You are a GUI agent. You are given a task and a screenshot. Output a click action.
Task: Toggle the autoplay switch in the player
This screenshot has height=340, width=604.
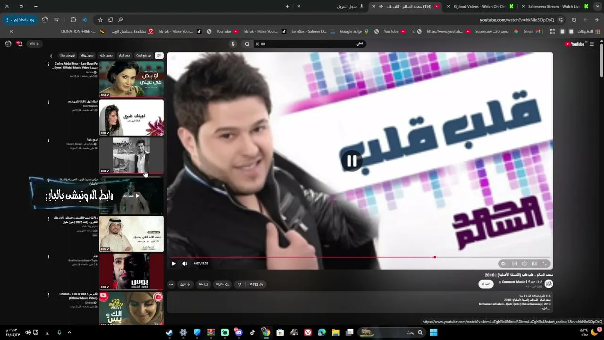(503, 263)
